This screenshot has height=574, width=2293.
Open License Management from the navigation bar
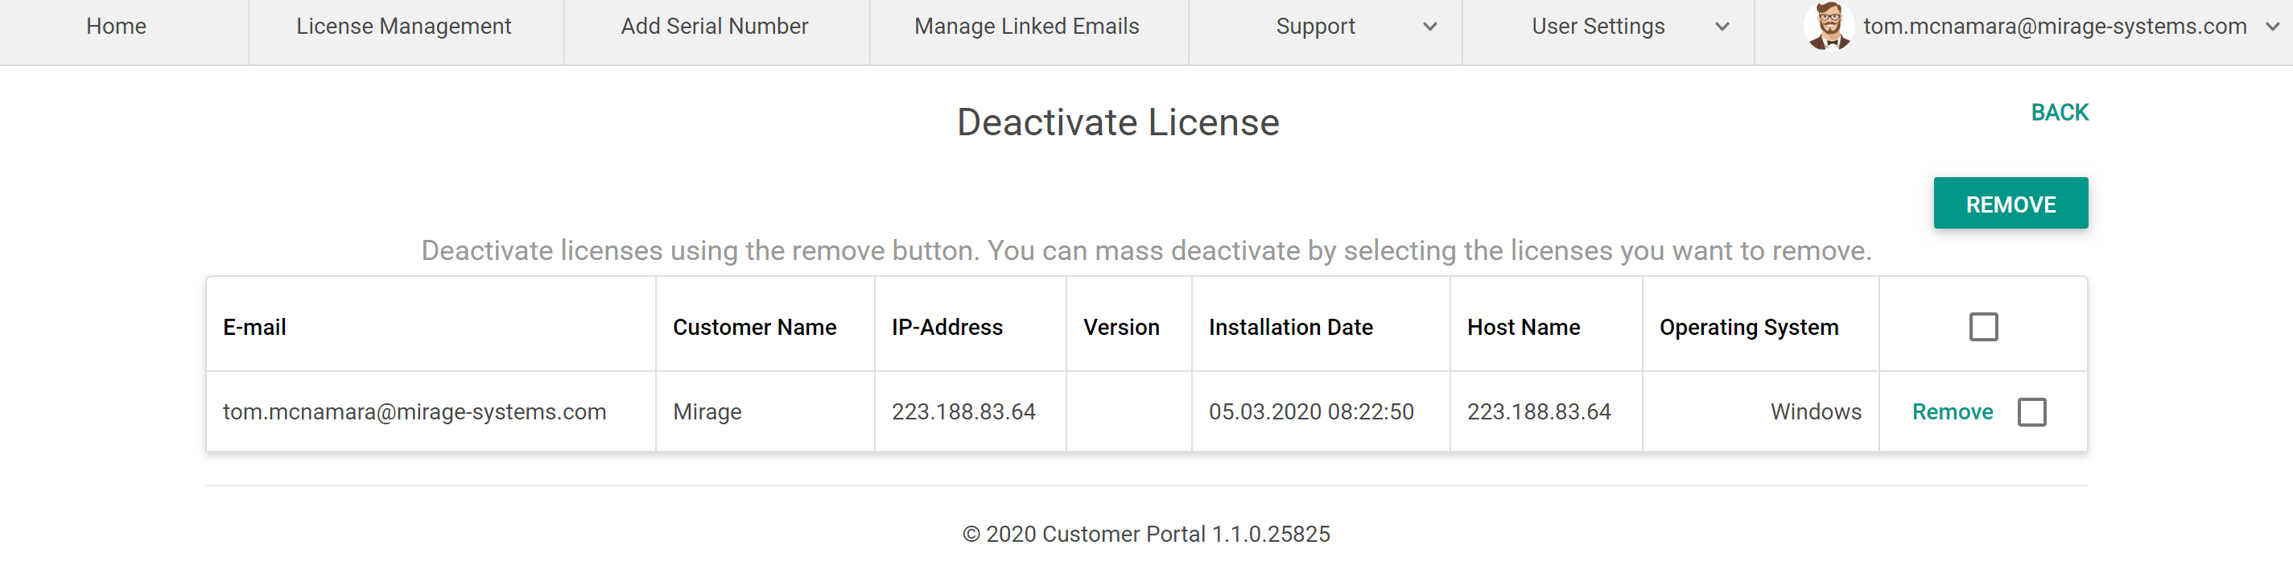[403, 27]
